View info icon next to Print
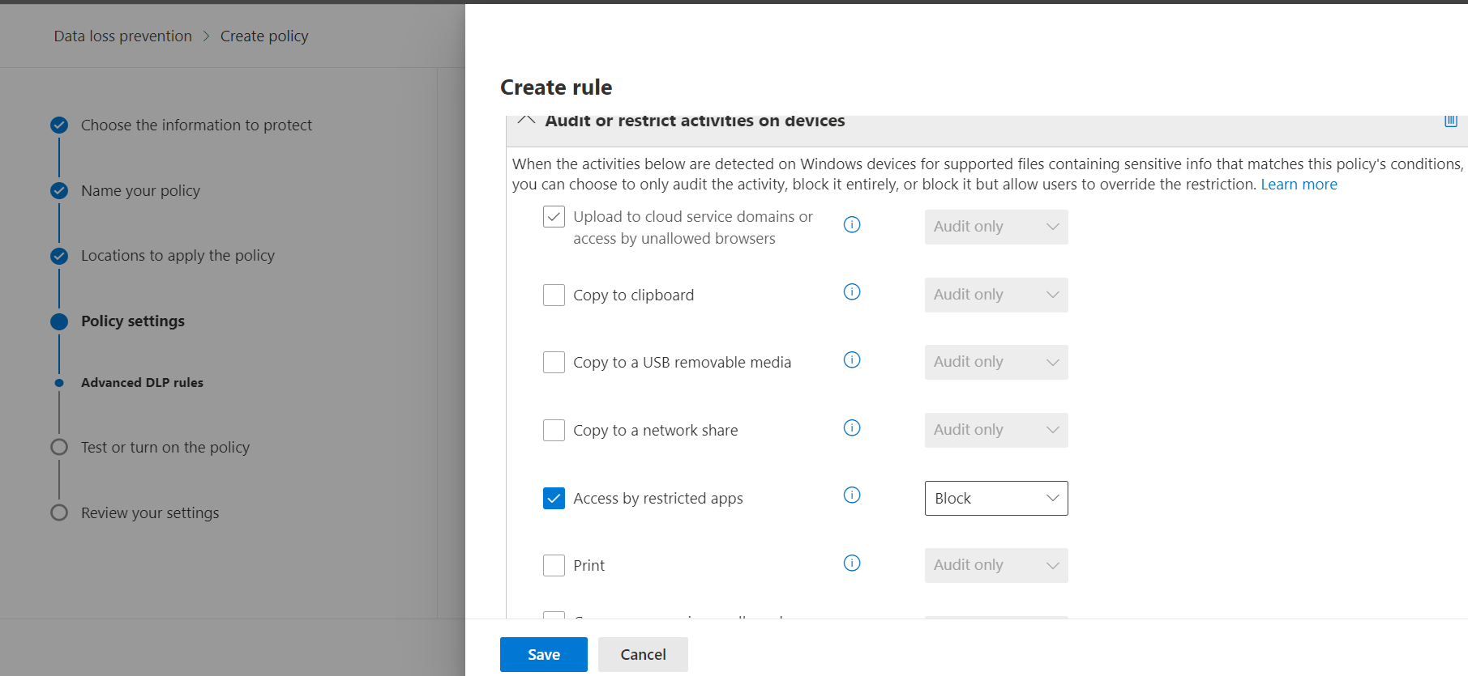This screenshot has height=676, width=1468. click(x=852, y=563)
